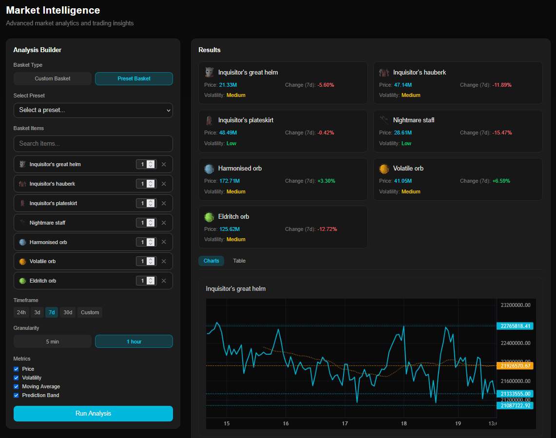The image size is (556, 438).
Task: Click the Inquisitor's plateskirt icon in results
Action: [209, 120]
